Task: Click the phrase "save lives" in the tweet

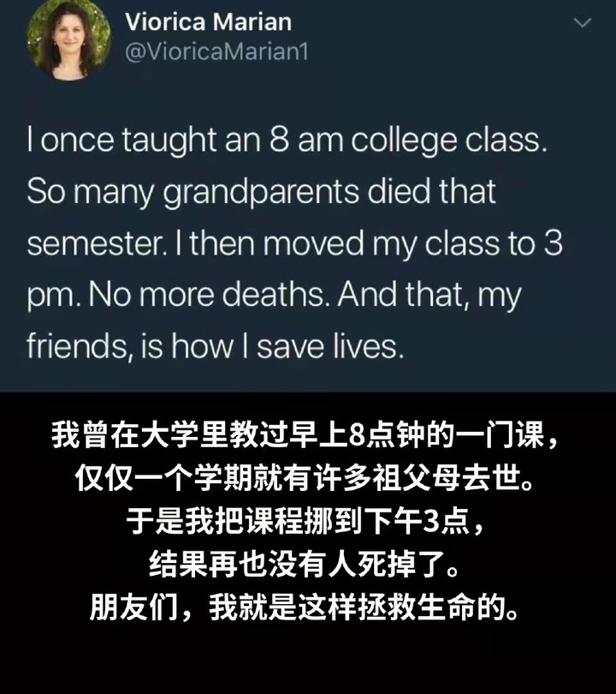Action: pyautogui.click(x=330, y=345)
